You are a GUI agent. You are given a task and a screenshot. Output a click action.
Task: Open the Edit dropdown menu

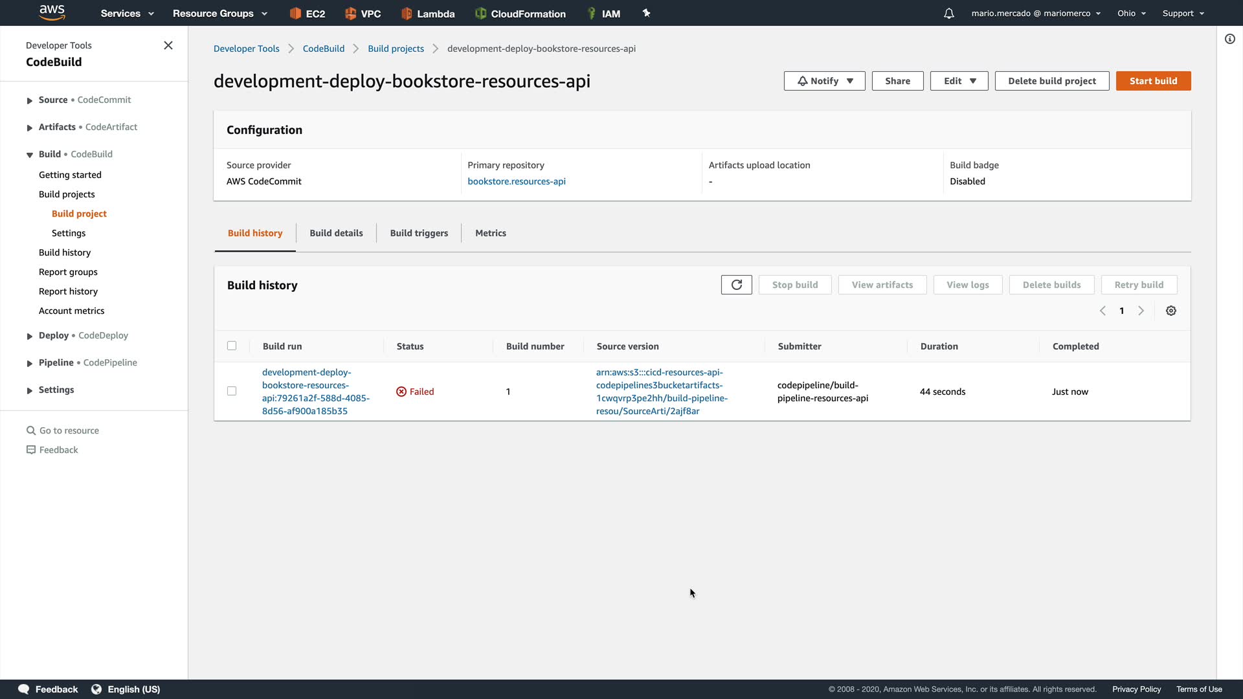[959, 81]
